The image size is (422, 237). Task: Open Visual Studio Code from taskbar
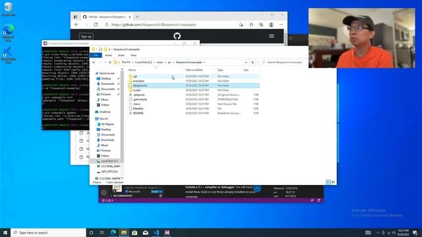(x=156, y=232)
